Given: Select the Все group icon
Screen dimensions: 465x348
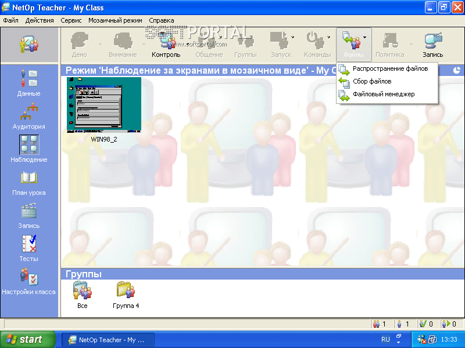Looking at the screenshot, I should (83, 295).
